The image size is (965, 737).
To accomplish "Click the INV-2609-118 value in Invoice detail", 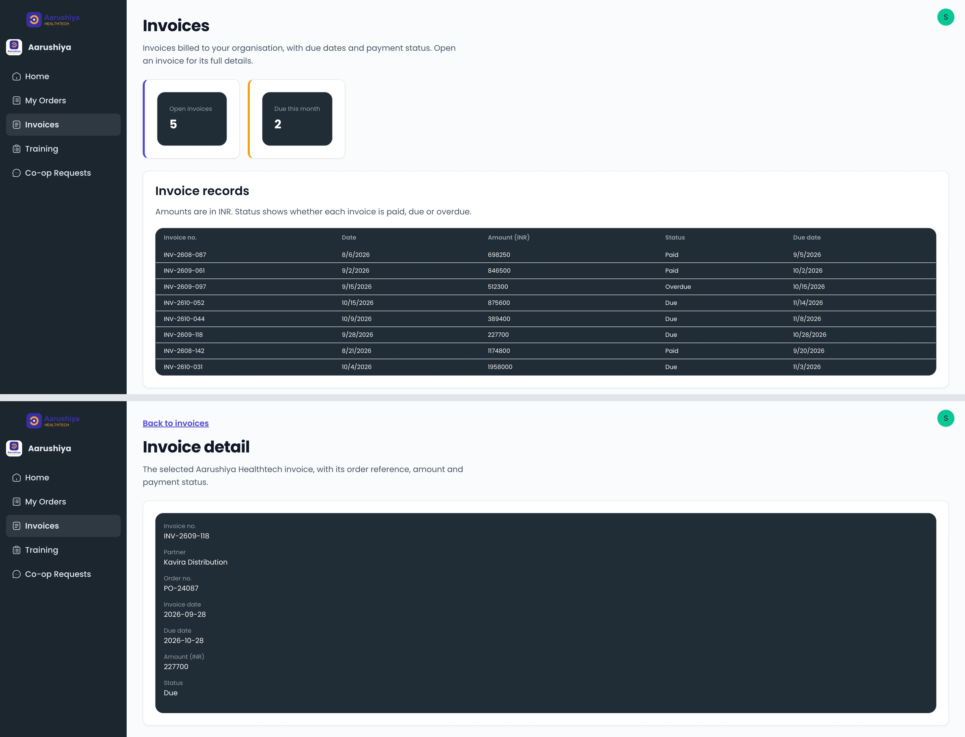I will tap(186, 536).
